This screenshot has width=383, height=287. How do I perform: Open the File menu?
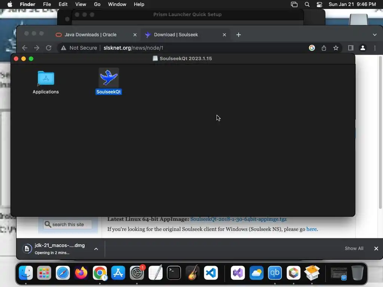tap(47, 4)
